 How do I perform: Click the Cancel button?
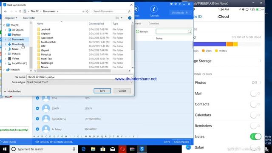click(x=122, y=91)
